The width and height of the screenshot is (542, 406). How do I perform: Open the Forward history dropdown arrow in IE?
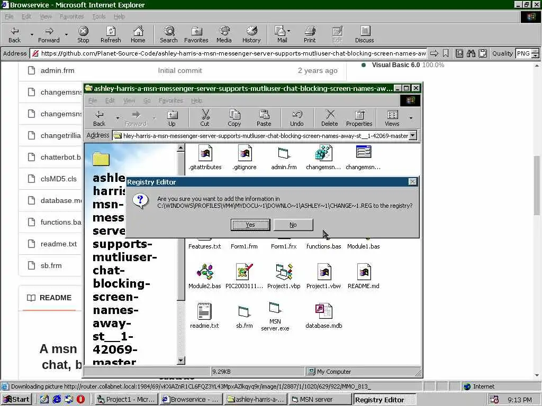pyautogui.click(x=66, y=34)
